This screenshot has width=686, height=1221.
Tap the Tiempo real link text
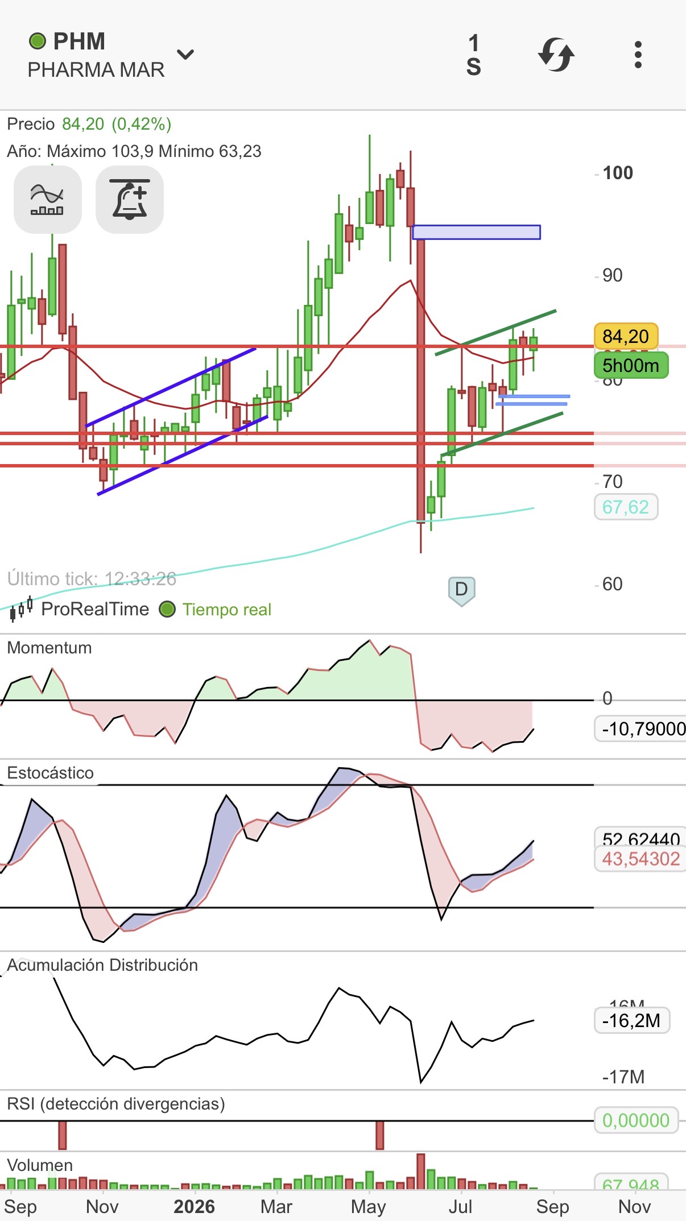227,610
